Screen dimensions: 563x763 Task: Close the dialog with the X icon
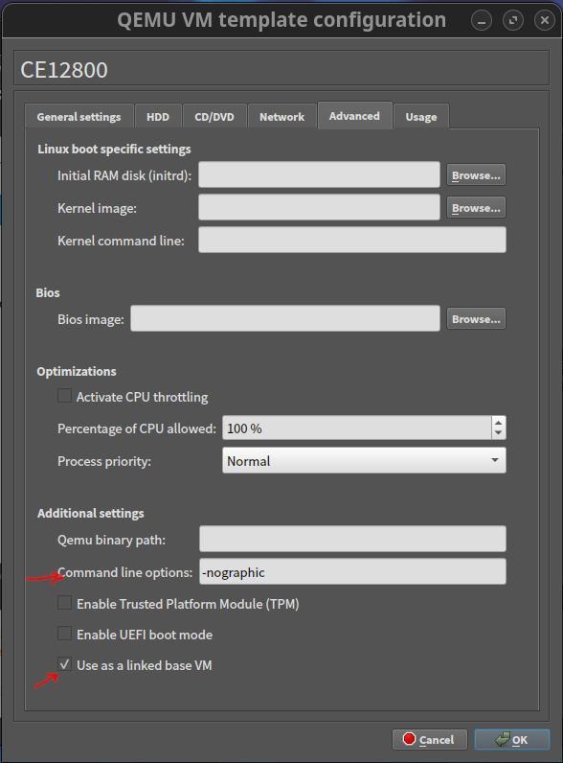pos(545,20)
